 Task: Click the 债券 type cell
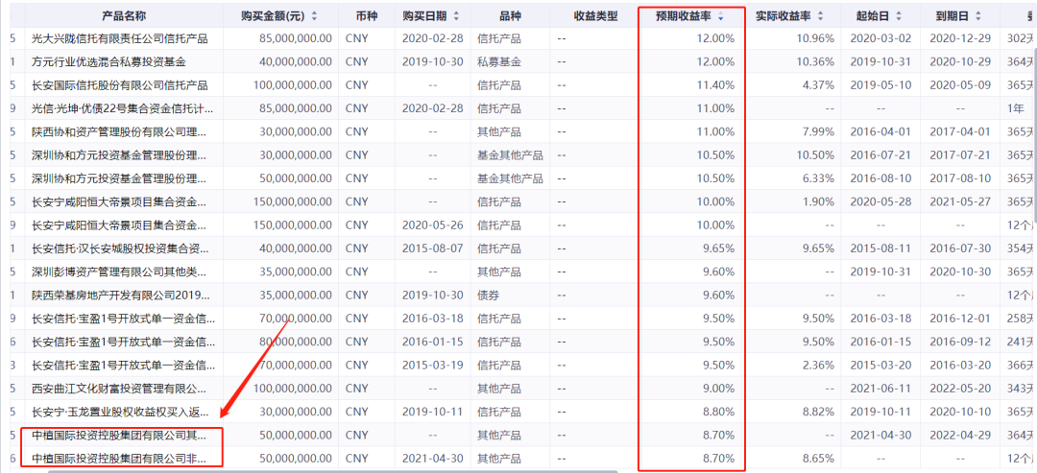[488, 295]
